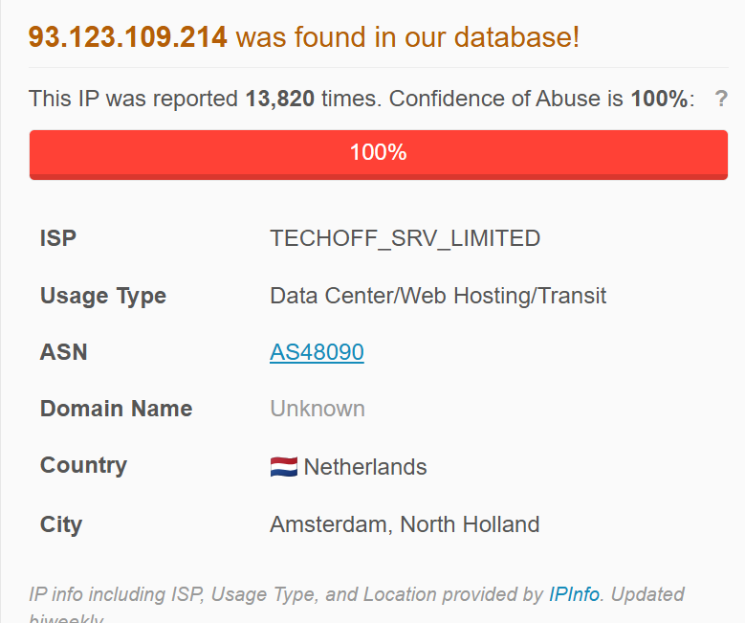This screenshot has height=623, width=745.
Task: Click the bold 100% confidence text
Action: coord(658,98)
